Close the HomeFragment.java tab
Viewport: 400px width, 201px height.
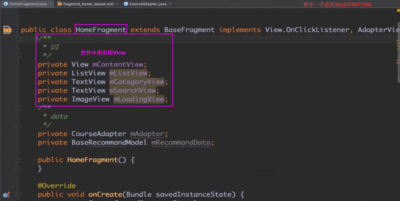(x=51, y=4)
